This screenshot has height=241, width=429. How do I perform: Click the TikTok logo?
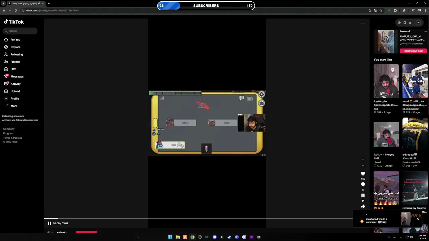pyautogui.click(x=14, y=22)
